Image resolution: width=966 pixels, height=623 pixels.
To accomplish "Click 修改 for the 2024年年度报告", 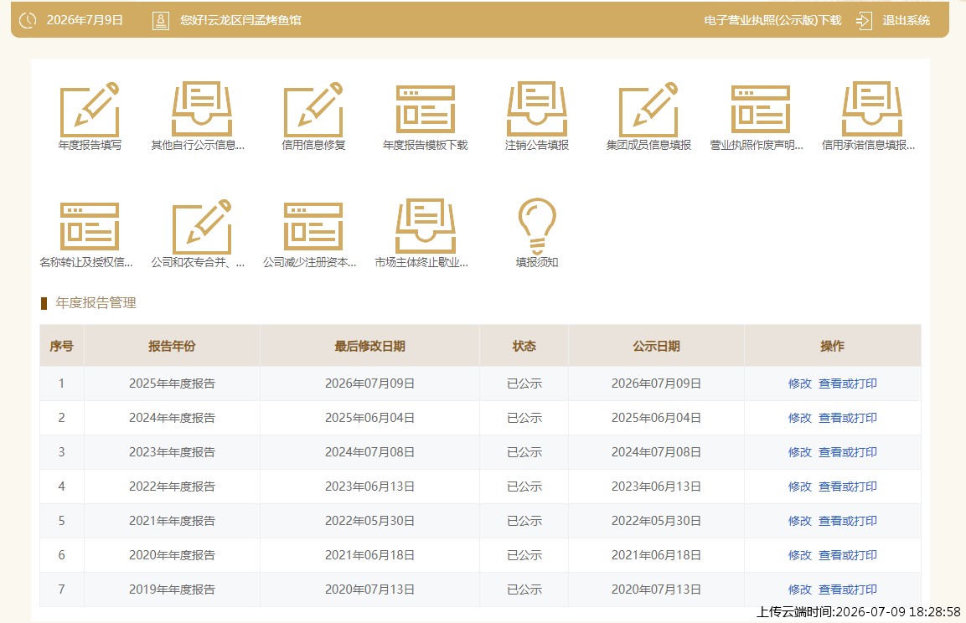I will point(799,418).
